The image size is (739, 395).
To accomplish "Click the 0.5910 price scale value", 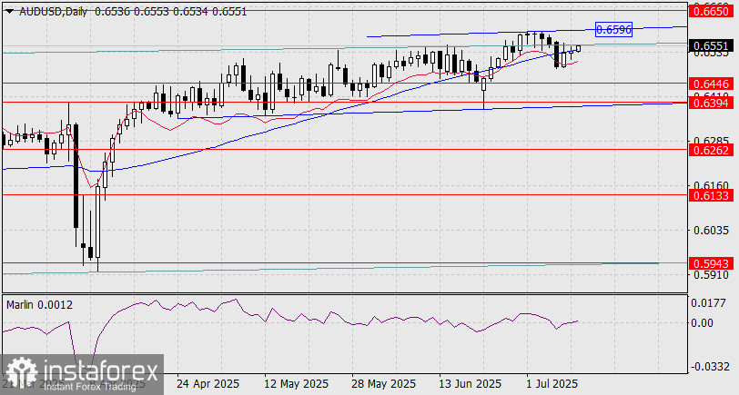I will pyautogui.click(x=712, y=274).
